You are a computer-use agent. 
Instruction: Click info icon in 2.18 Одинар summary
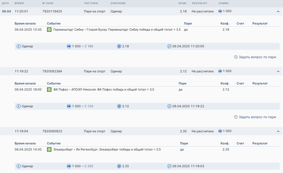18,46
